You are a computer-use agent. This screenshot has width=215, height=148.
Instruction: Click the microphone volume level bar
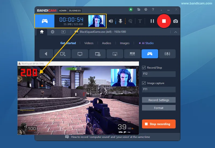coord(125,21)
